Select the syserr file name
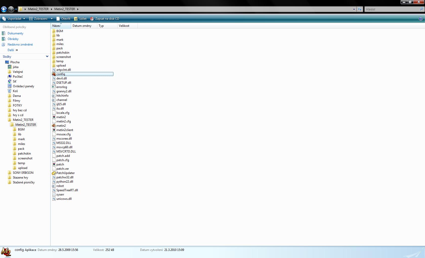This screenshot has height=258, width=425. pyautogui.click(x=60, y=195)
